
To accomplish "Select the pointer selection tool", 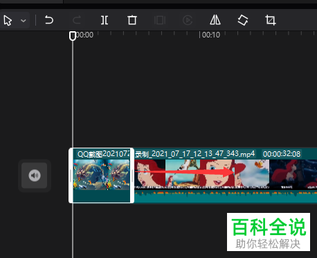I will click(x=8, y=21).
